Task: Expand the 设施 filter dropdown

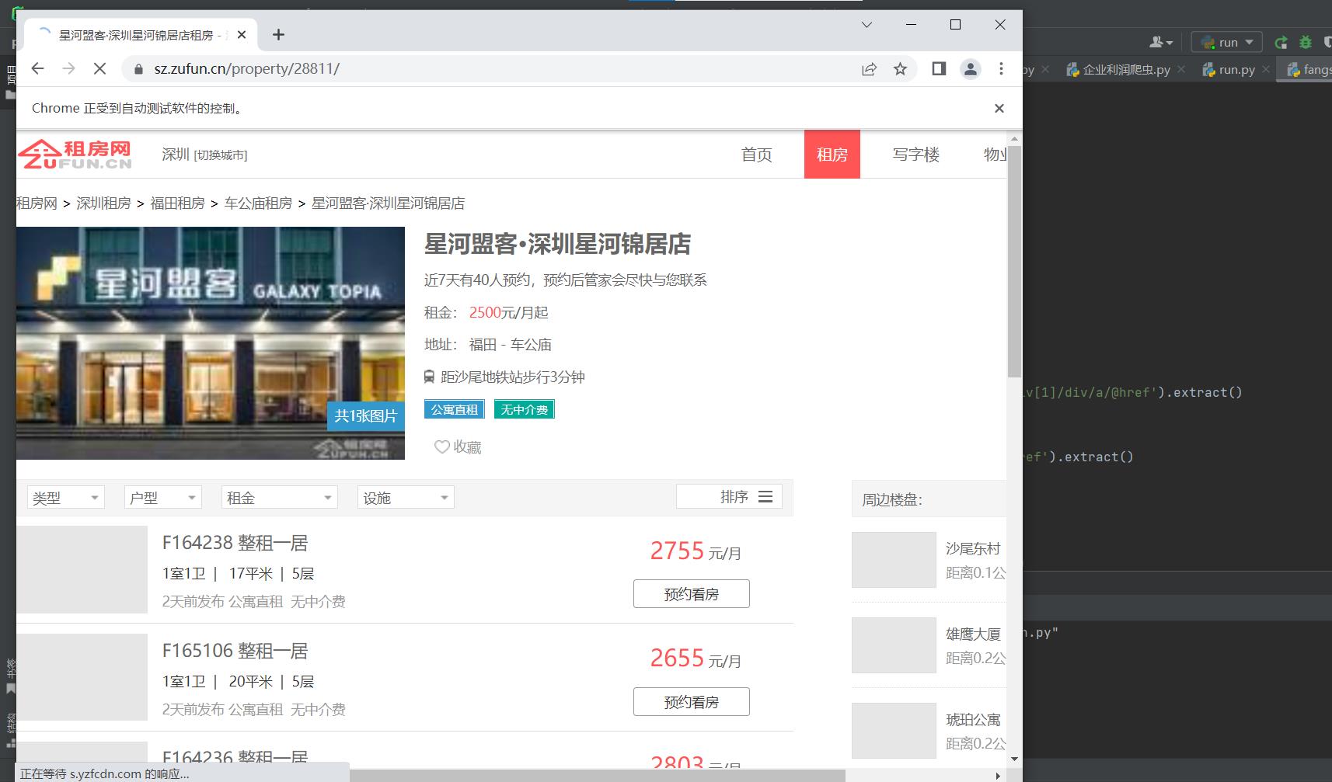Action: 406,498
